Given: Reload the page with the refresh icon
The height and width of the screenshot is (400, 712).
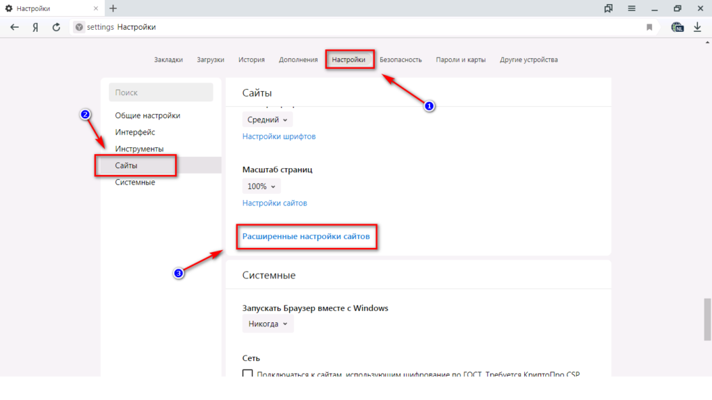Looking at the screenshot, I should pyautogui.click(x=56, y=27).
